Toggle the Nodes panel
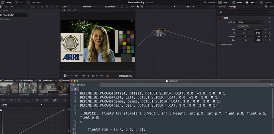This screenshot has width=274, height=134. (237, 3)
